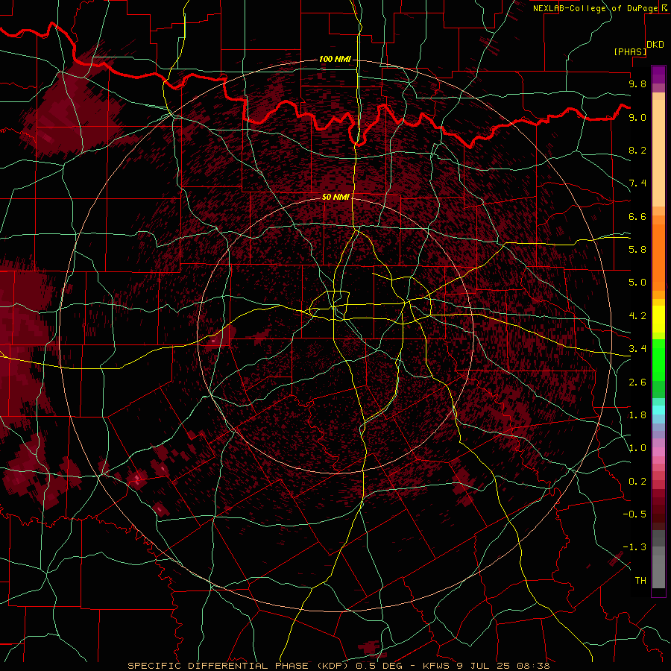The image size is (671, 671).
Task: Click the TH label at the scale bottom
Action: pyautogui.click(x=640, y=581)
